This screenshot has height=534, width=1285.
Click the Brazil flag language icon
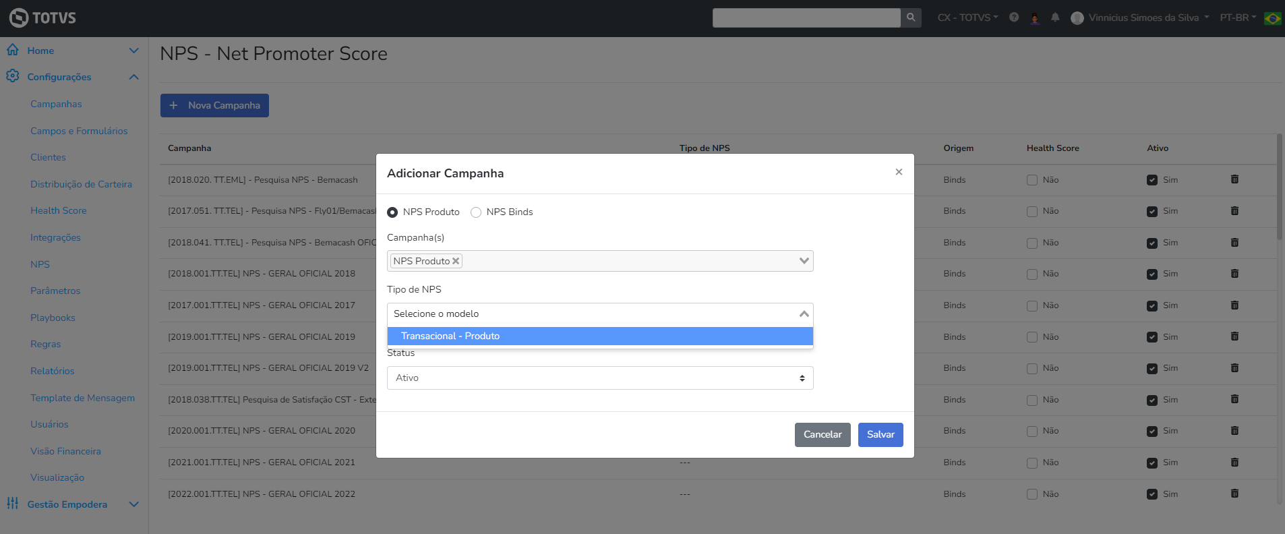click(1273, 18)
